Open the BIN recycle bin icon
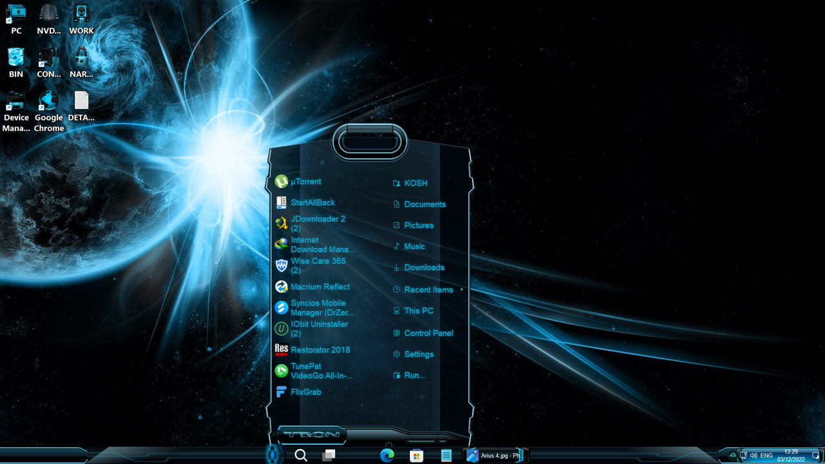825x464 pixels. 16,62
